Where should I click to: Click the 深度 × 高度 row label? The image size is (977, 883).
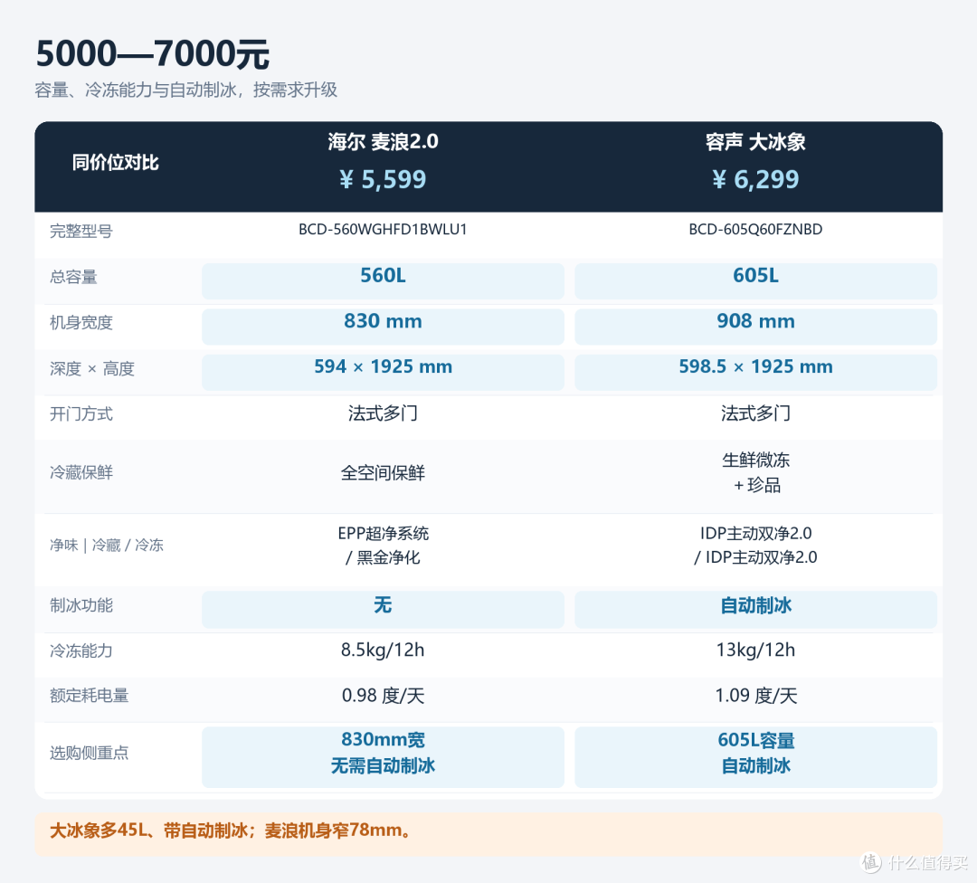tap(92, 368)
